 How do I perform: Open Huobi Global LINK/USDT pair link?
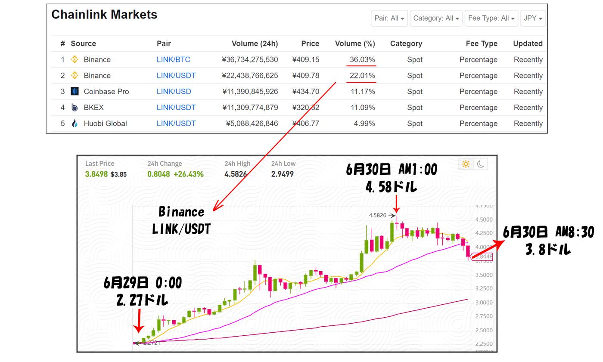tap(176, 124)
